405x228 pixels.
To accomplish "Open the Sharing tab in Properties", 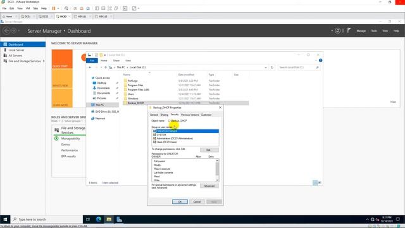I will (x=165, y=115).
